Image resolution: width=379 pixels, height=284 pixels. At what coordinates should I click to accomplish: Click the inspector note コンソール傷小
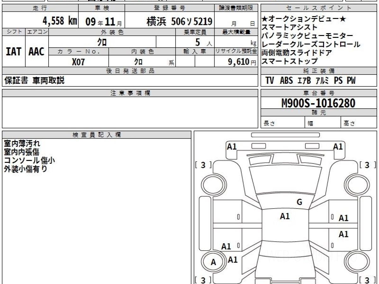click(x=29, y=160)
